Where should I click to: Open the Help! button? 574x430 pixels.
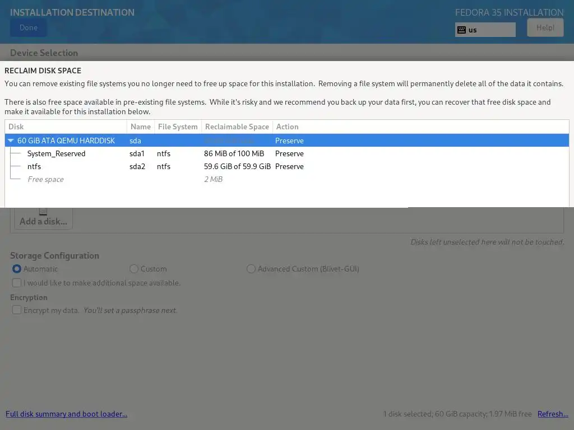(545, 28)
